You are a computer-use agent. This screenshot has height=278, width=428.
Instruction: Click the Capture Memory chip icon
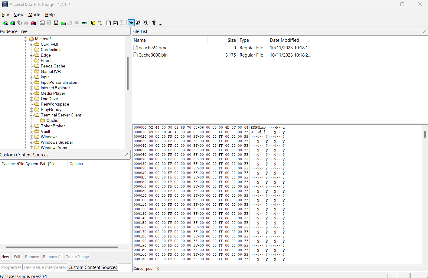click(84, 23)
